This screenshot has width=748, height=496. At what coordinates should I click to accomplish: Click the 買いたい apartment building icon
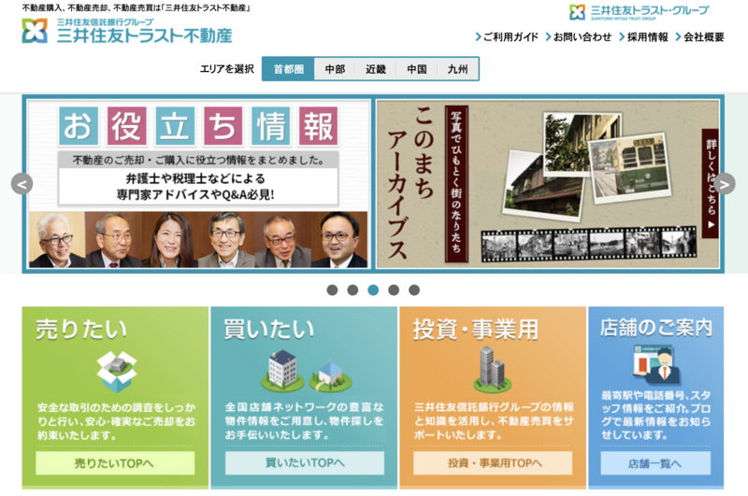282,371
